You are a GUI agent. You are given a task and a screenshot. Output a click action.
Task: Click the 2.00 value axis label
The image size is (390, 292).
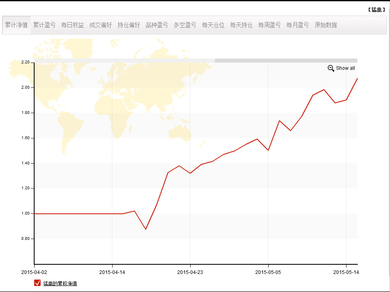[x=25, y=87]
